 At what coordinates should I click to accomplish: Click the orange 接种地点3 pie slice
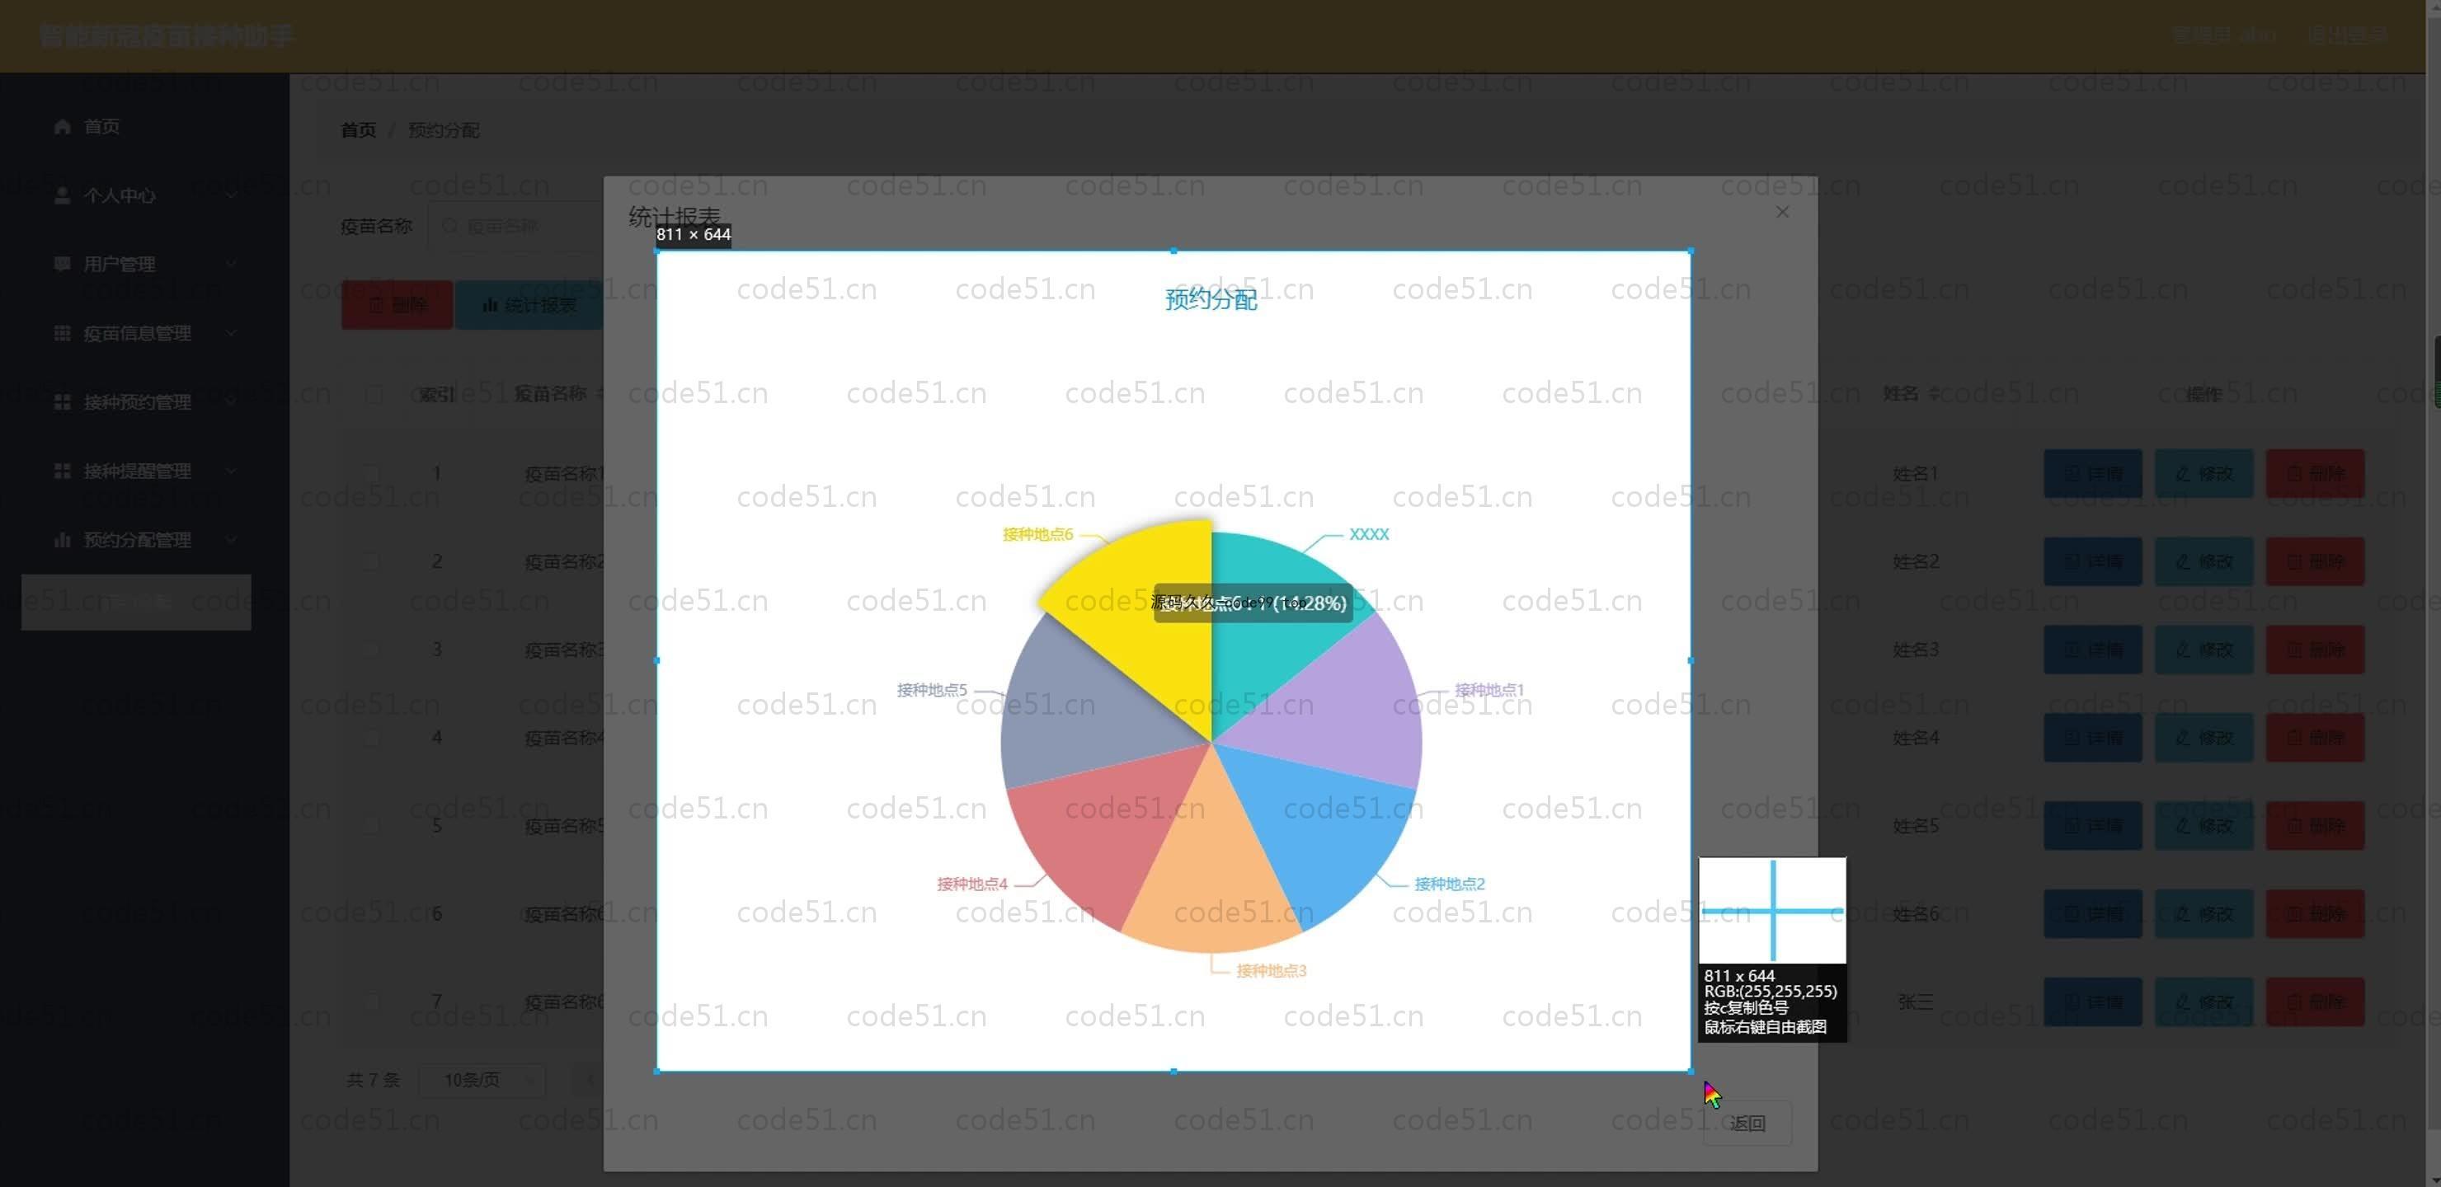1212,871
